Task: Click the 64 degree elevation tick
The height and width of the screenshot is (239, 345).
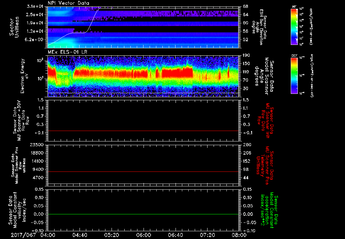Action: (245, 15)
